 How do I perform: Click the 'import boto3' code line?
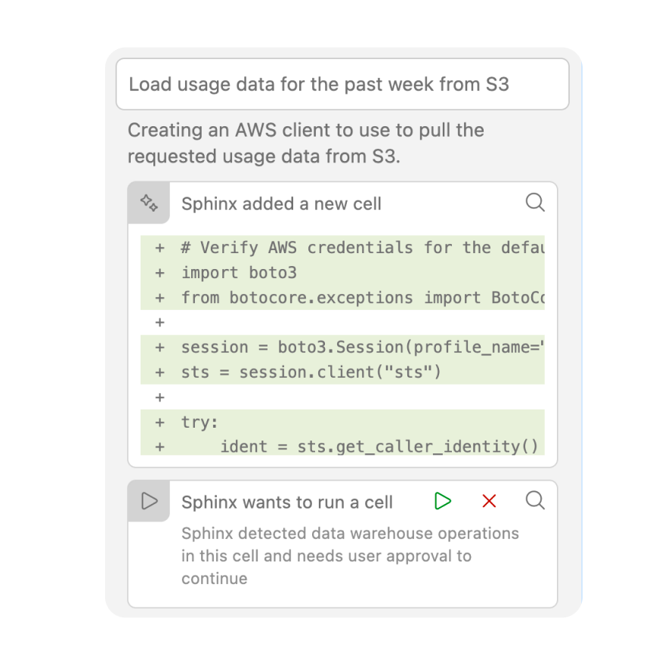[239, 273]
